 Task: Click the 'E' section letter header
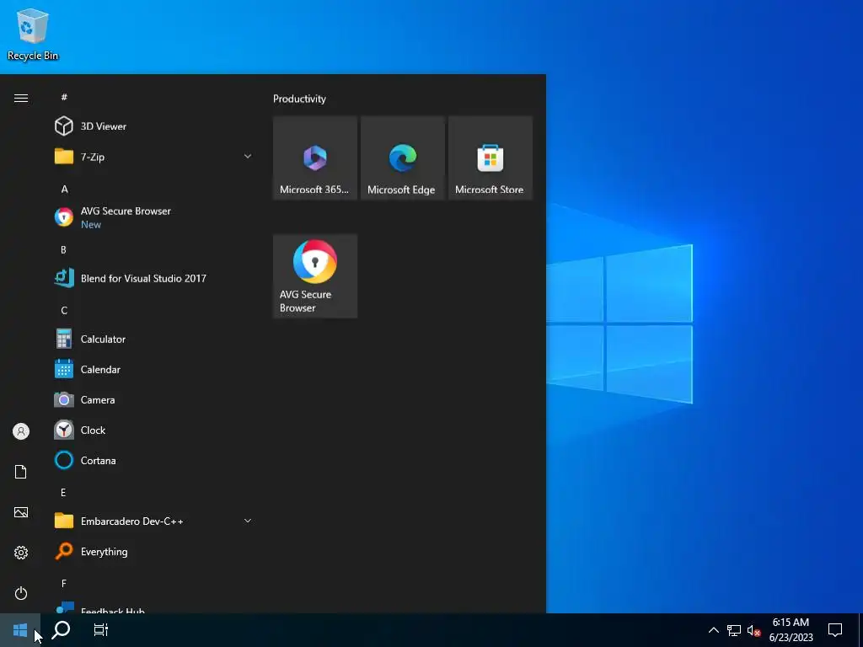point(63,492)
